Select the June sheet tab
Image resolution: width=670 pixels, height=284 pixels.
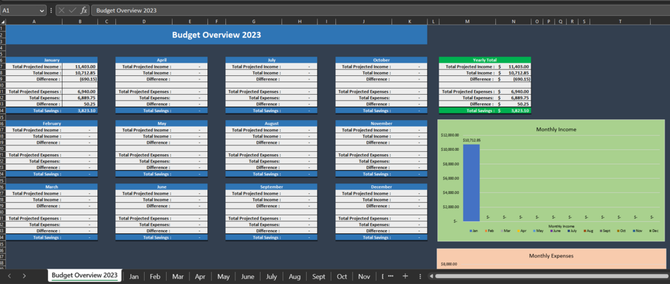(x=248, y=276)
